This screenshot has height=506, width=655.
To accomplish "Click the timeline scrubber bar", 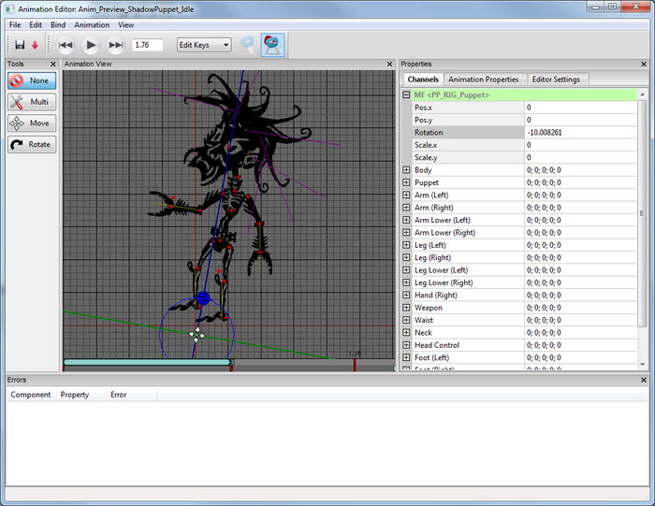I will 146,362.
